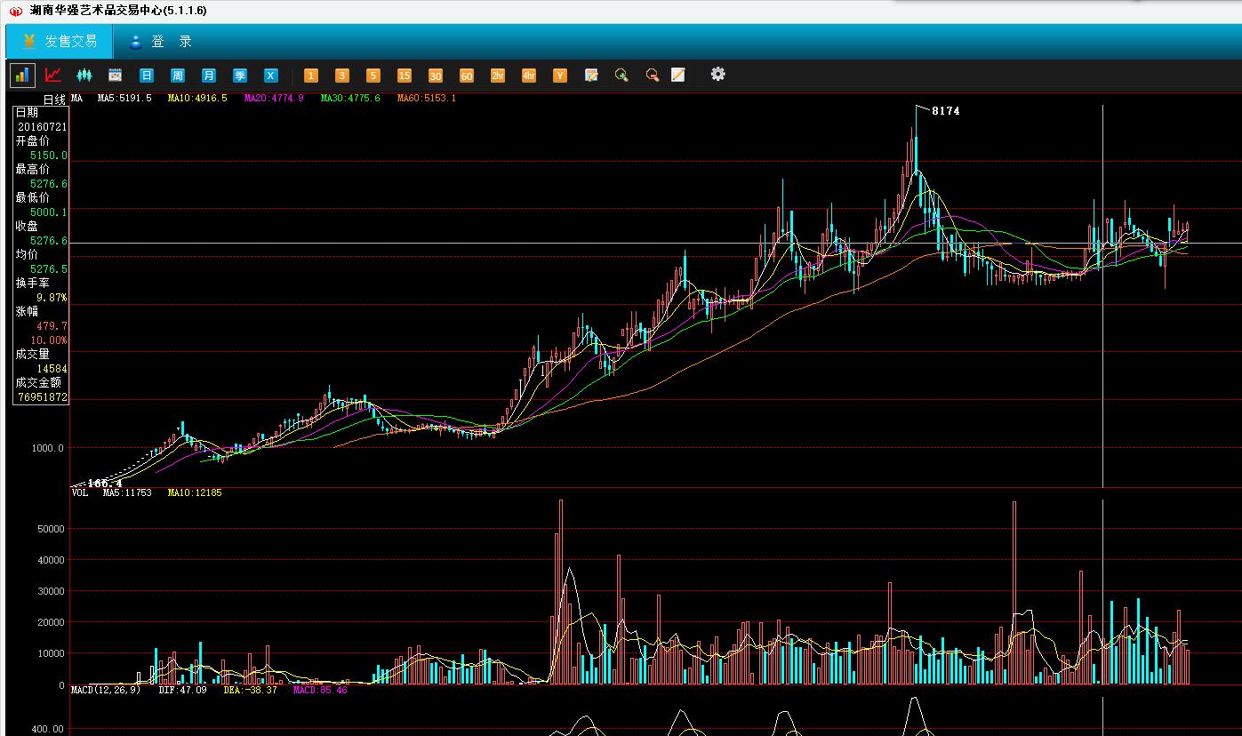Click the MA5:5191.5 indicator label

124,98
